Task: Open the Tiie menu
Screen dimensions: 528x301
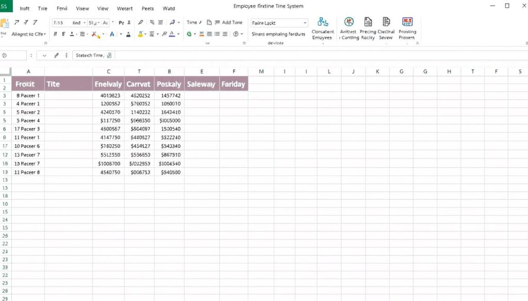Action: point(42,8)
